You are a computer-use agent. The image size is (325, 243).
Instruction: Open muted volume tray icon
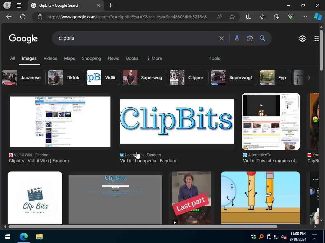pyautogui.click(x=284, y=237)
